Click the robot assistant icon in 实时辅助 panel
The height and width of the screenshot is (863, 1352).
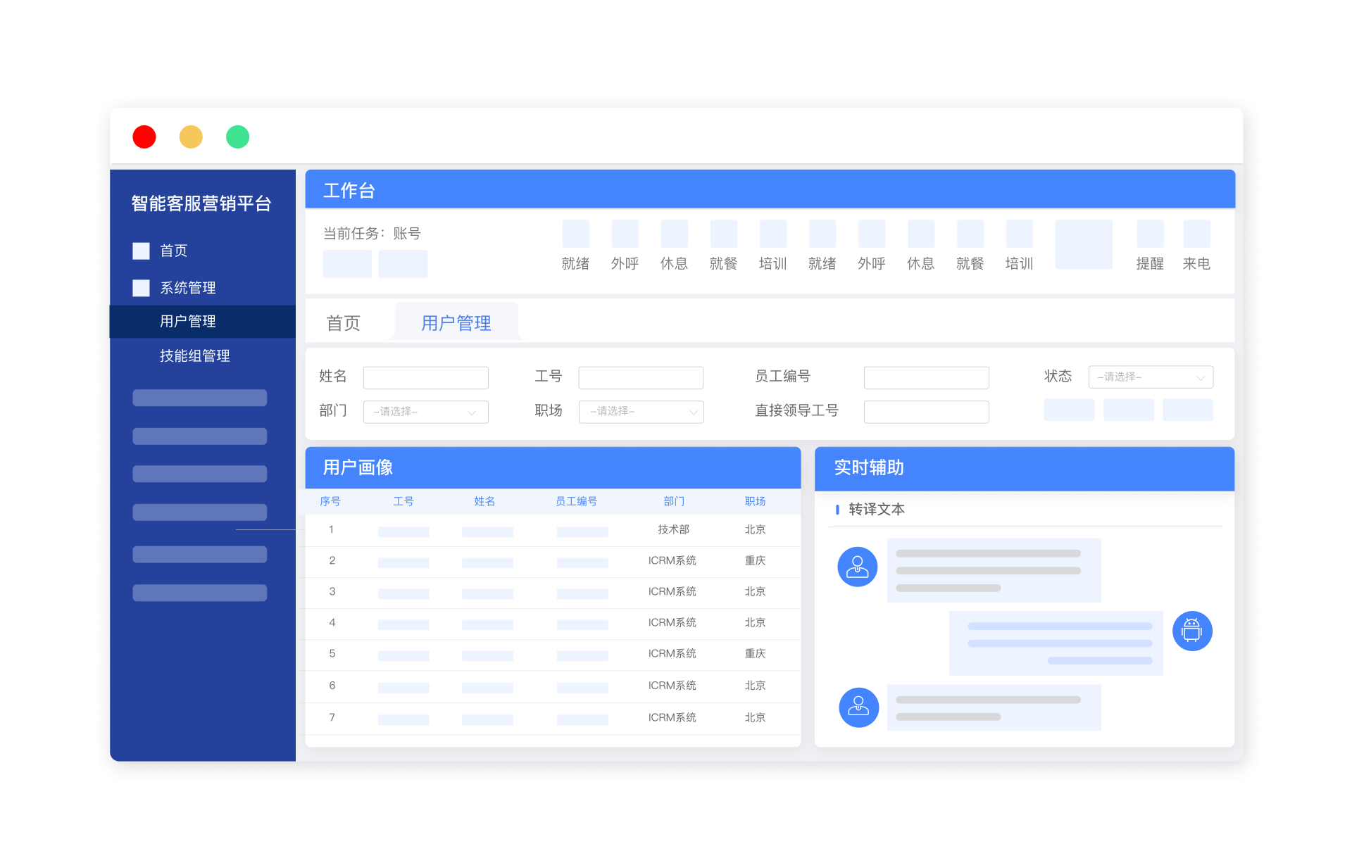point(1191,631)
